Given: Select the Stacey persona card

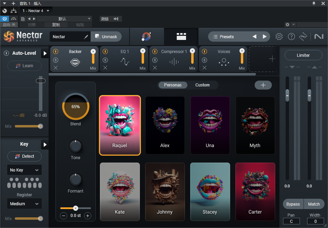Looking at the screenshot, I should (210, 191).
